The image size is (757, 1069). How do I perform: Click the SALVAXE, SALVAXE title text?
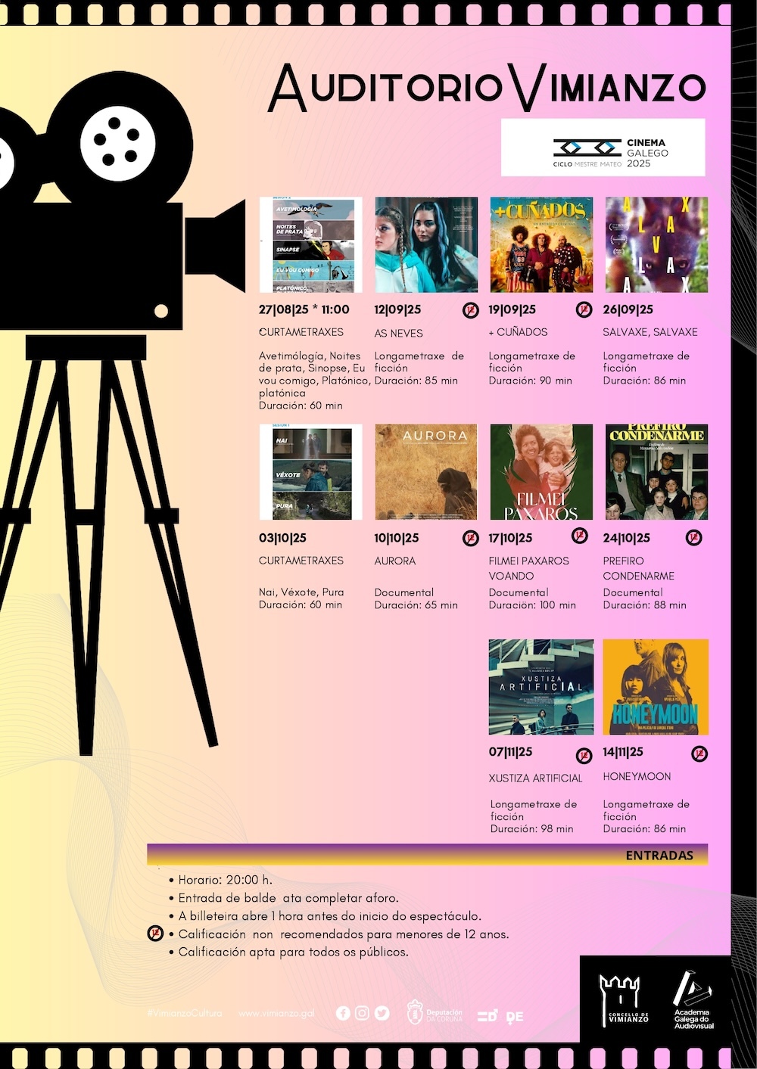click(x=650, y=332)
